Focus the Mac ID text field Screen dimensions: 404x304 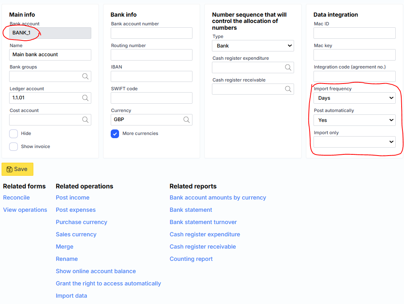pos(354,33)
